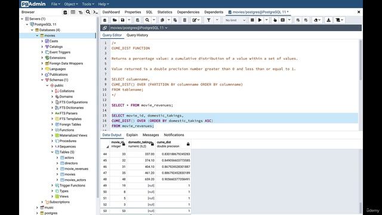Click the Rollback transaction icon
The width and height of the screenshot is (382, 215).
tap(306, 20)
